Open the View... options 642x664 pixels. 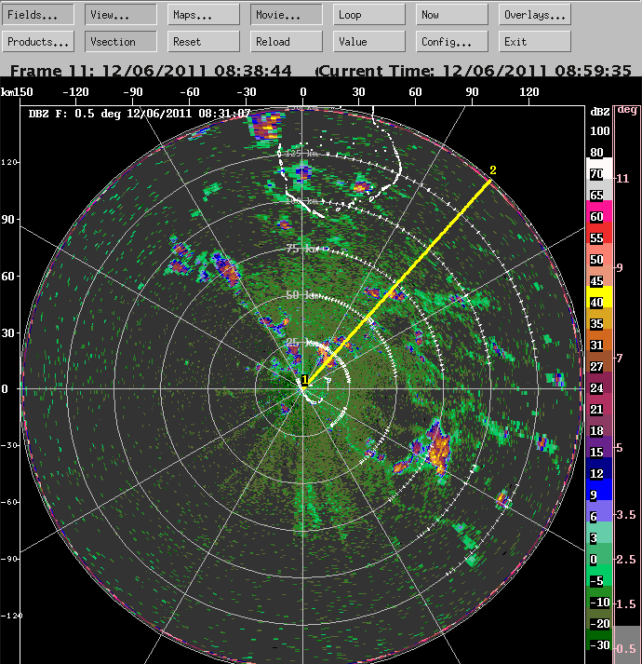pyautogui.click(x=121, y=15)
